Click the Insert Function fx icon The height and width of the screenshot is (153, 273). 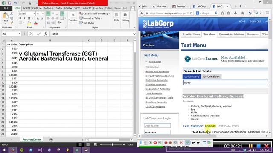point(46,34)
